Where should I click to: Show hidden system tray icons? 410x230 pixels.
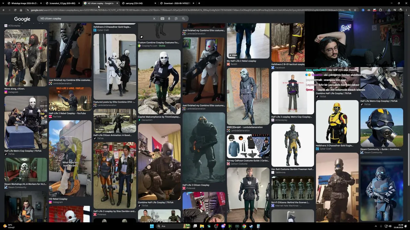coord(376,226)
